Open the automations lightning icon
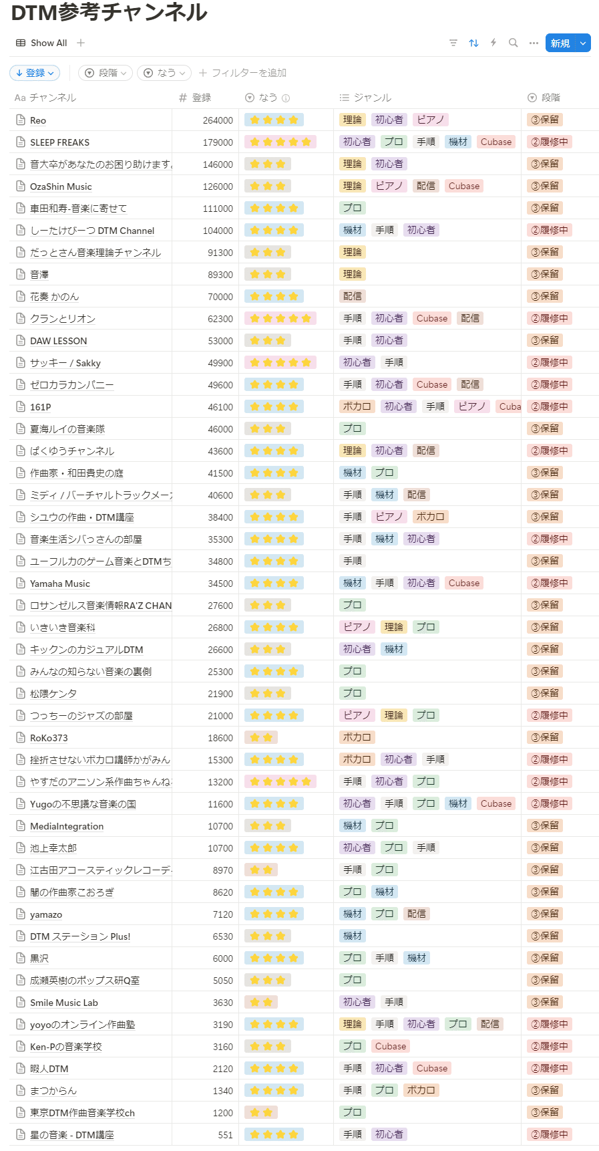599x1151 pixels. pos(493,43)
